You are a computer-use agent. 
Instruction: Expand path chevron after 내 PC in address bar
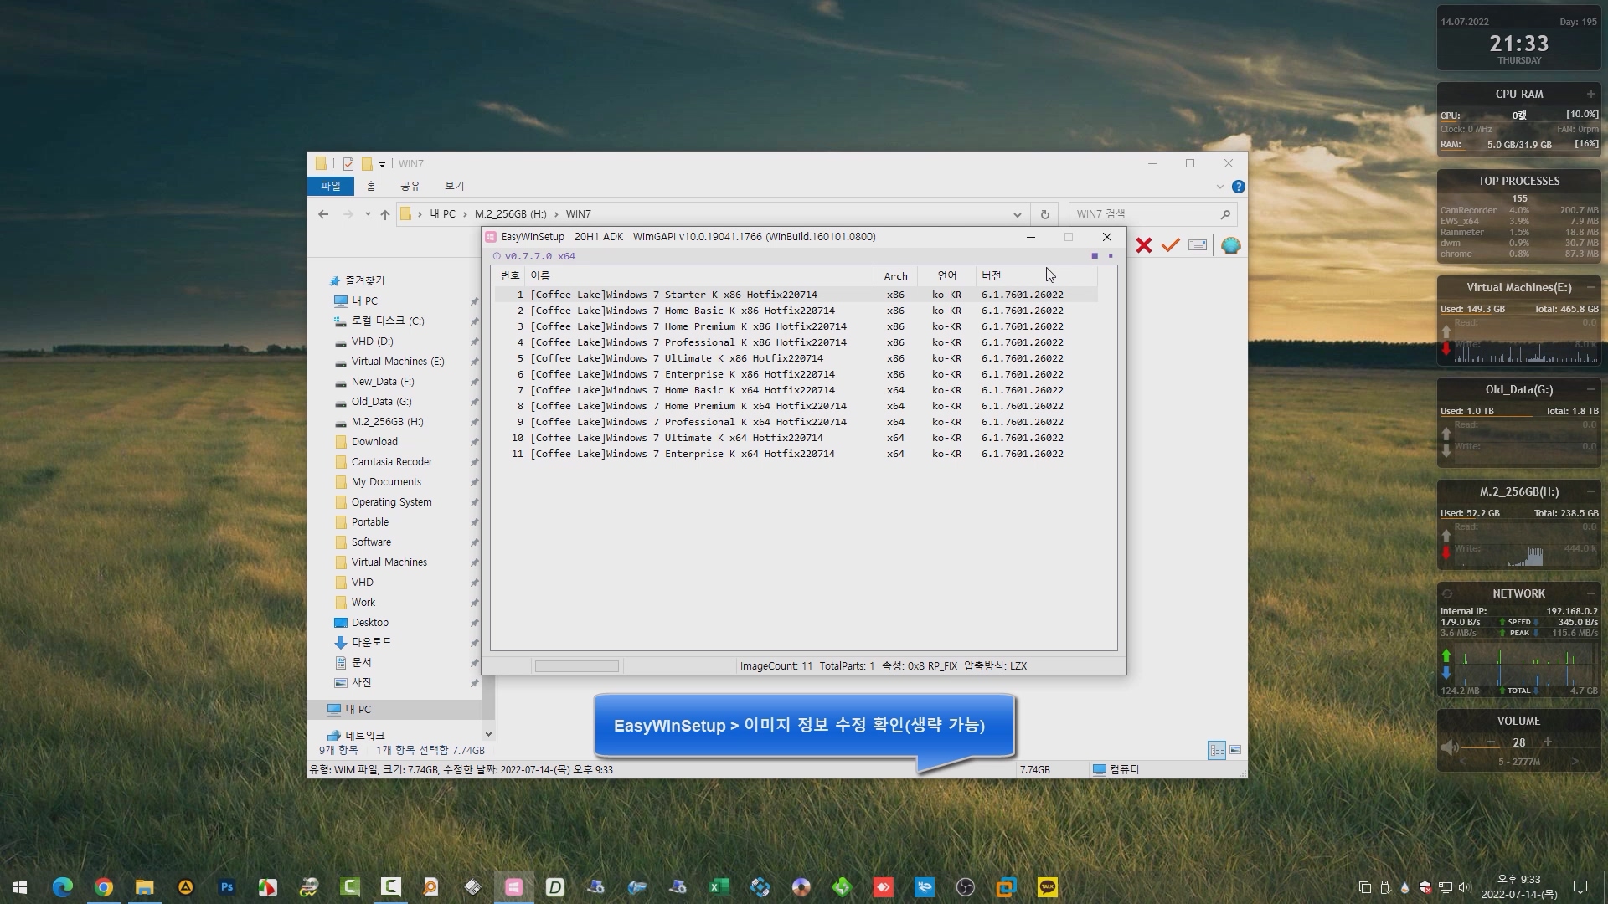(465, 214)
